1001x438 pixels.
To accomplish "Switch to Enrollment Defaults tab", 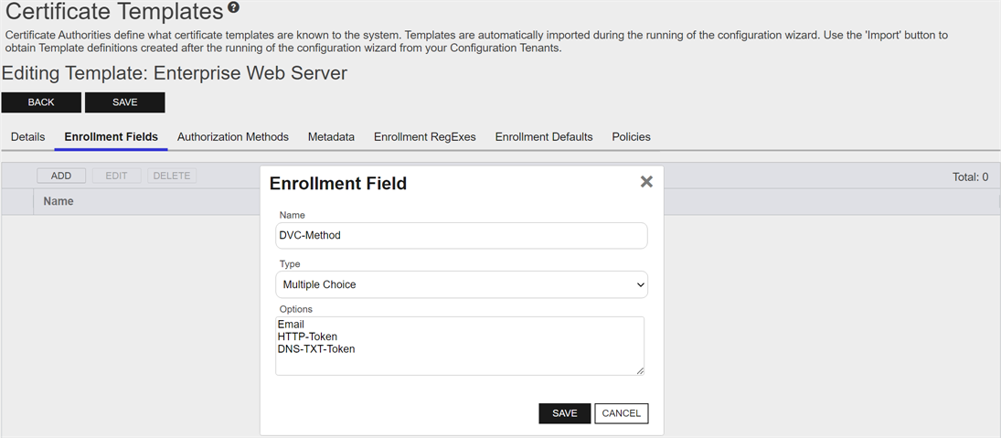I will pyautogui.click(x=544, y=137).
